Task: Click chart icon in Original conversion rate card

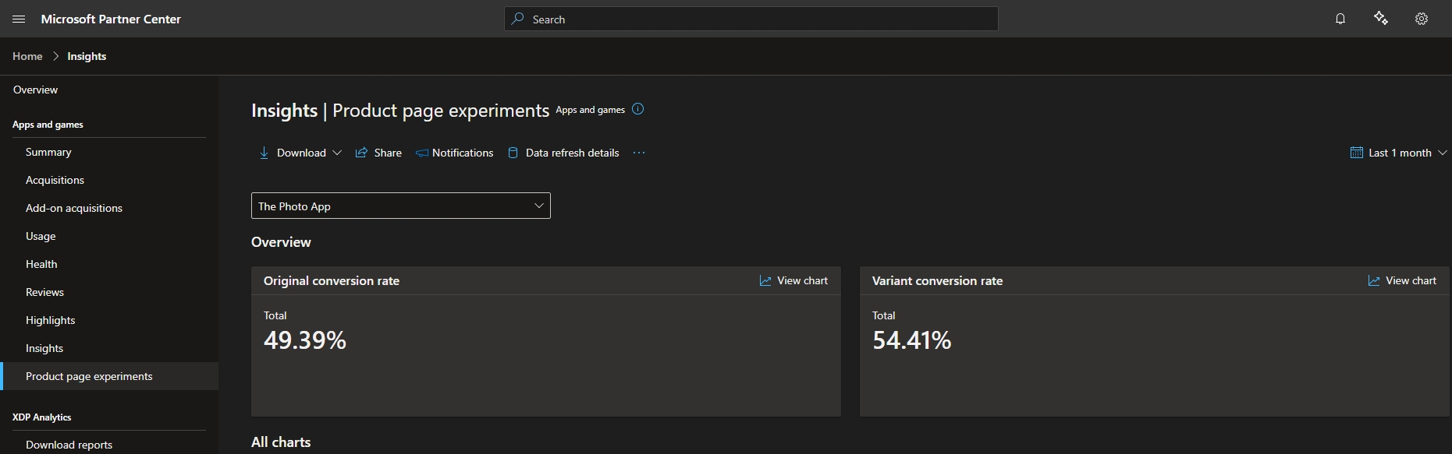Action: coord(765,280)
